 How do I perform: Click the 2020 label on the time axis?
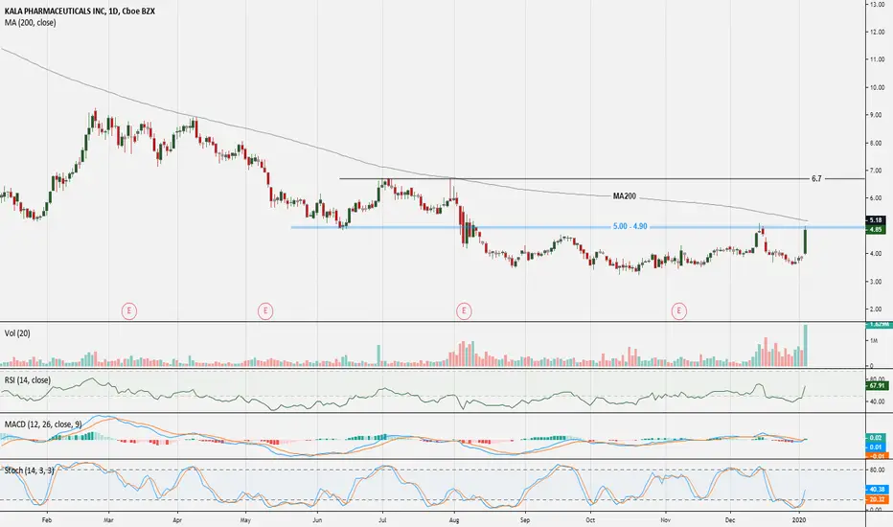[800, 520]
